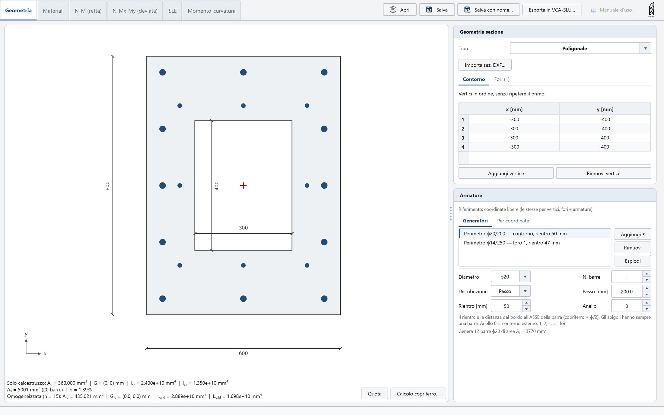This screenshot has width=664, height=415.
Task: Click the Anello input field
Action: click(x=627, y=306)
